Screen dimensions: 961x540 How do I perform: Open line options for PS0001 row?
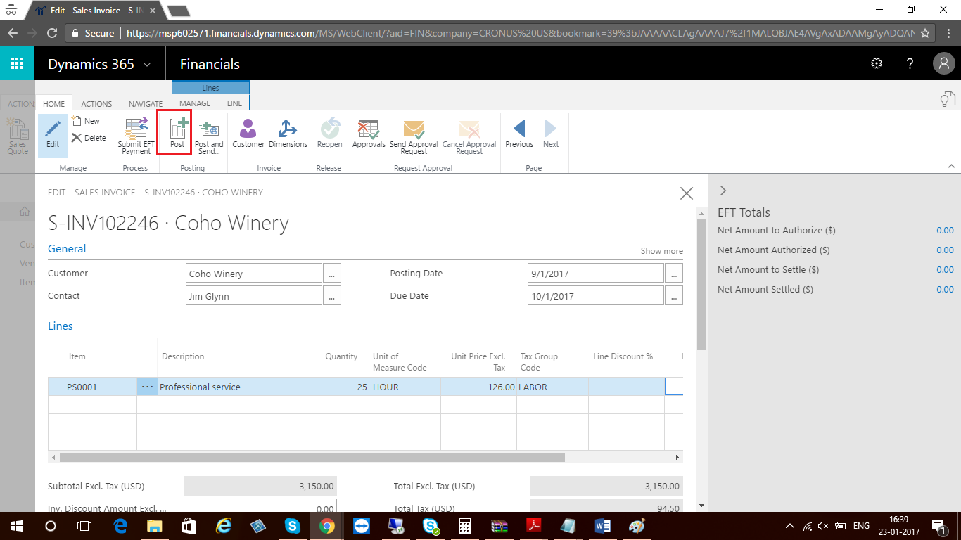click(x=147, y=387)
